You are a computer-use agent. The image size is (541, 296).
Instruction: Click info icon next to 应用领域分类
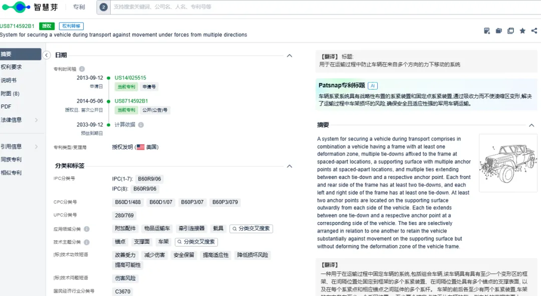click(87, 229)
